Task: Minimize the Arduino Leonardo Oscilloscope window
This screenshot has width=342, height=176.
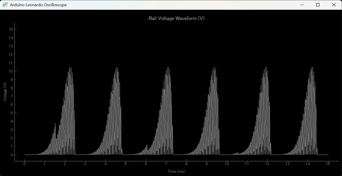Action: pos(302,5)
